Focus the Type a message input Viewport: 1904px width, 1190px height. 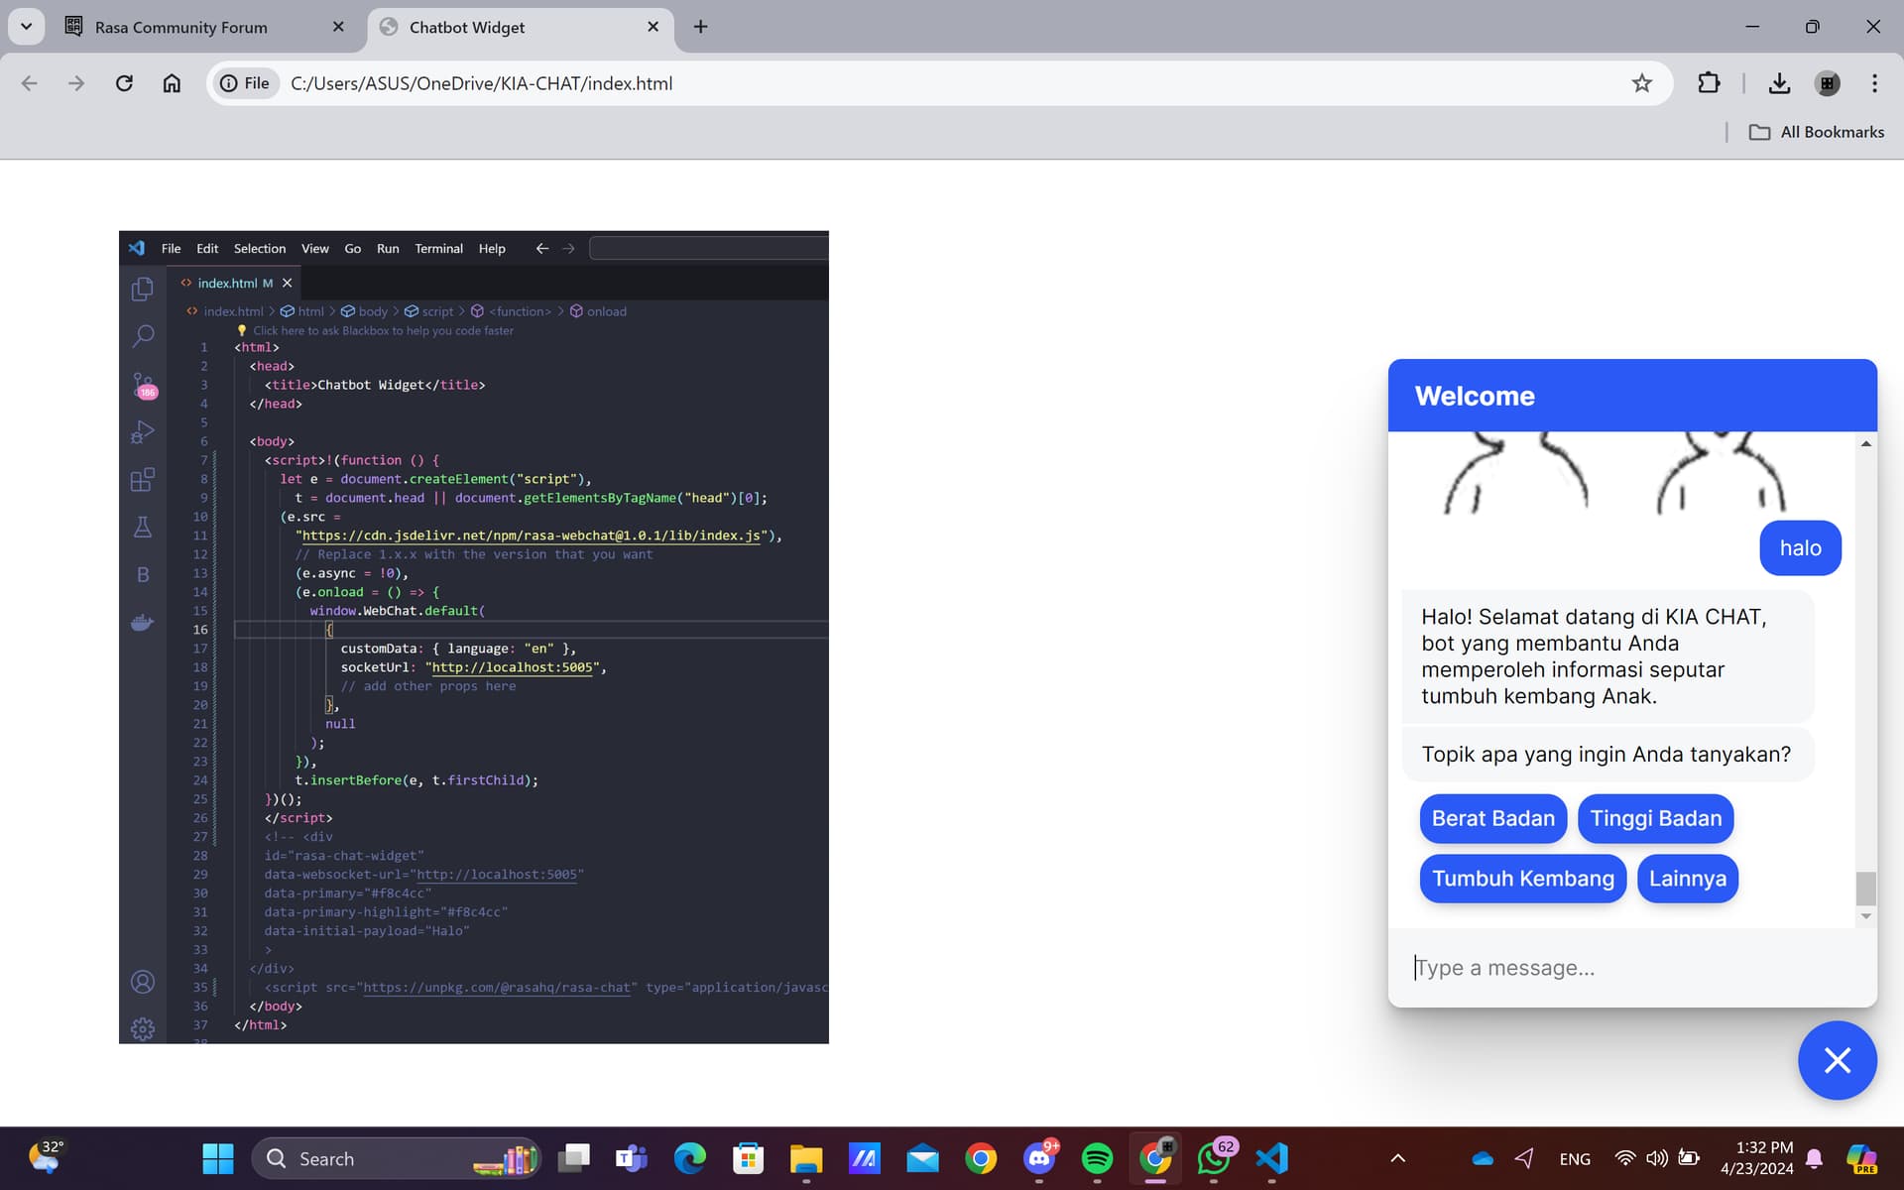1626,968
